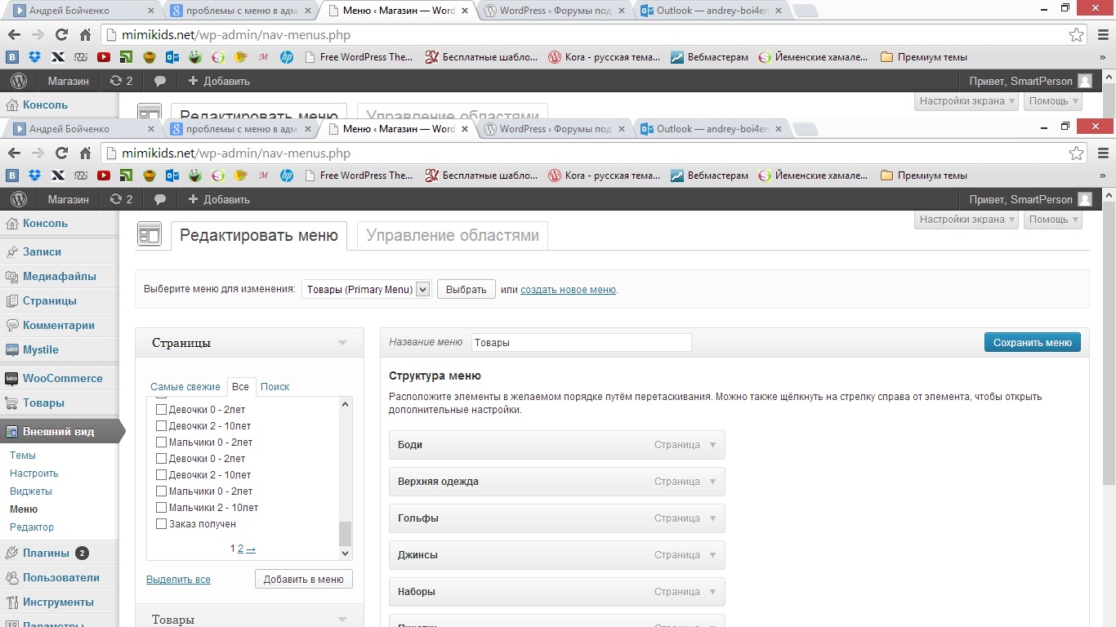1116x627 pixels.
Task: Open Инструменты in the sidebar
Action: 58,603
